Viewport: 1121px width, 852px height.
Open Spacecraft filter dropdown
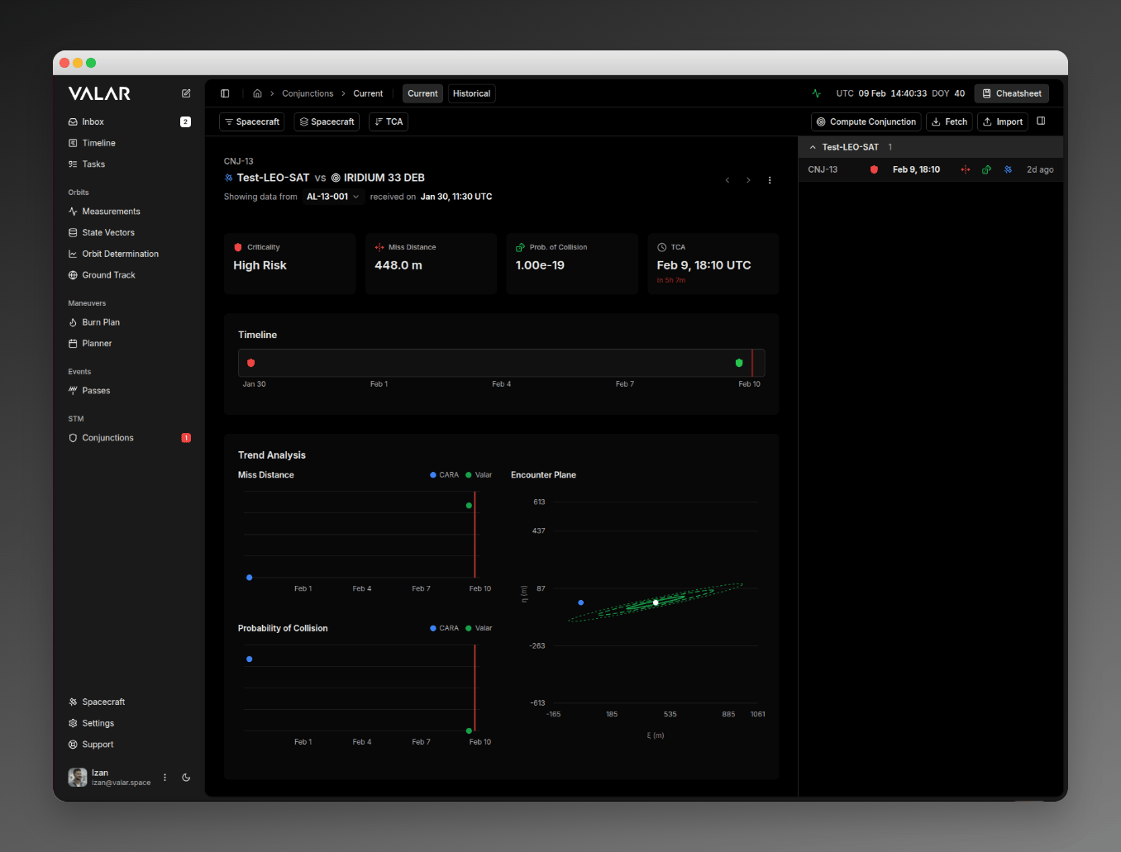pyautogui.click(x=251, y=121)
